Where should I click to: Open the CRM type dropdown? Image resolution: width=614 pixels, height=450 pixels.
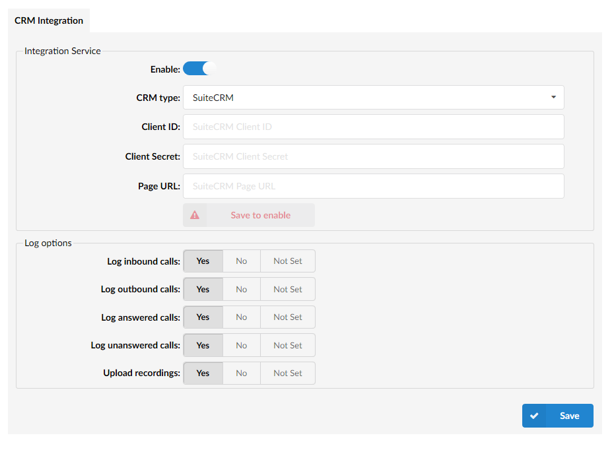coord(373,98)
